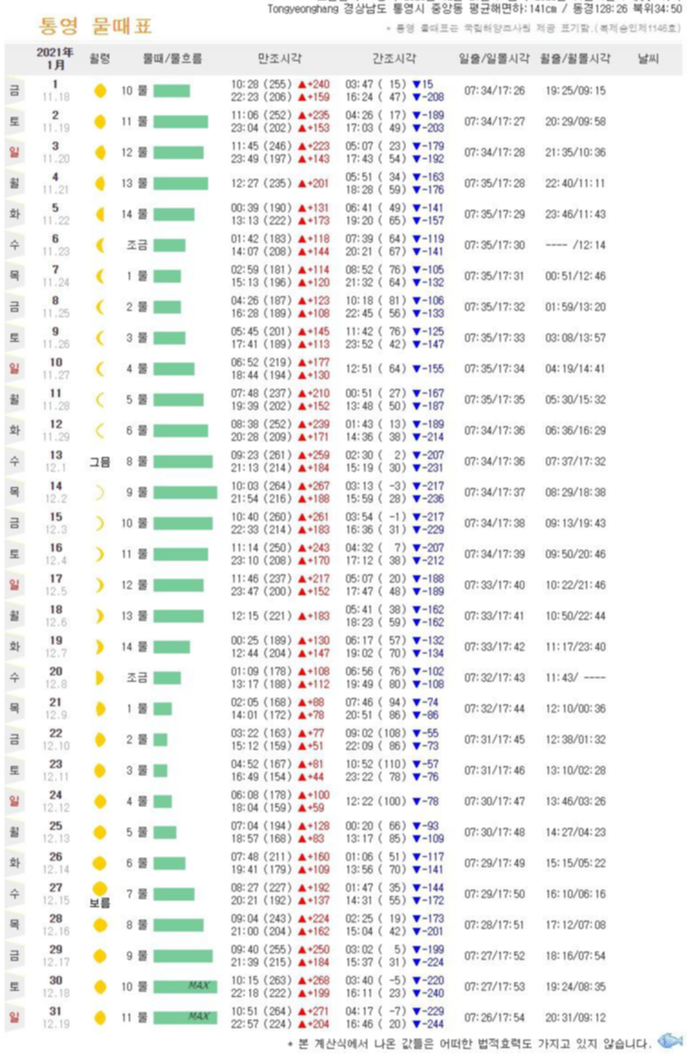Click sunrise/sunset time 07:34/17:26
Viewport: 687px width, 1057px height.
[x=494, y=90]
